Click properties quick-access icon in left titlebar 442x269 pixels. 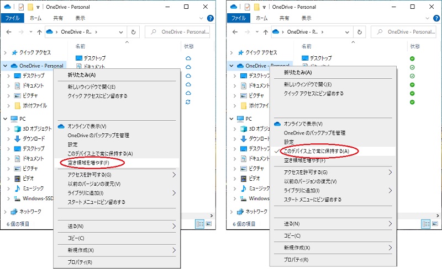pos(21,7)
